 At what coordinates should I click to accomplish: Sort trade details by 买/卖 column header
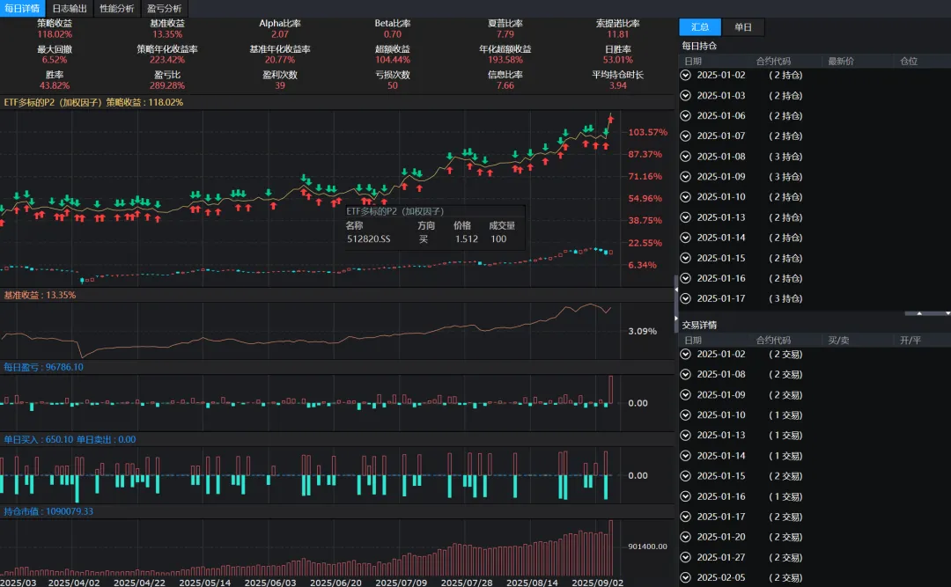click(x=839, y=341)
